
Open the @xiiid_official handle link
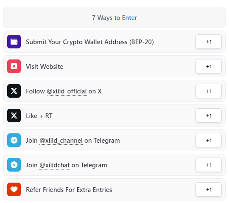pos(67,91)
